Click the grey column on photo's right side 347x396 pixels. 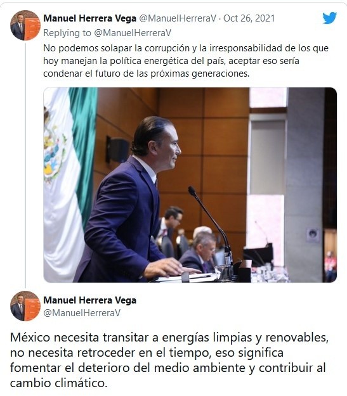click(304, 184)
